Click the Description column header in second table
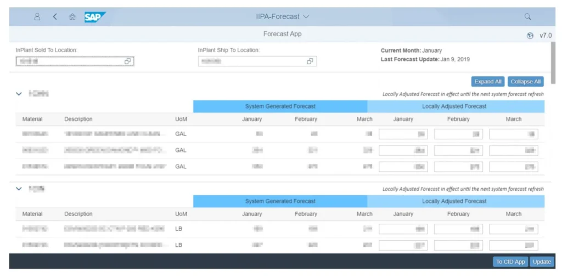The width and height of the screenshot is (562, 278). click(x=78, y=214)
